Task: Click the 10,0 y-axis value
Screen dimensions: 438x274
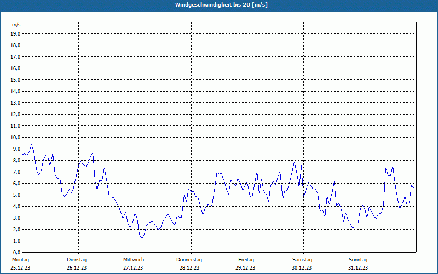Action: pos(15,138)
